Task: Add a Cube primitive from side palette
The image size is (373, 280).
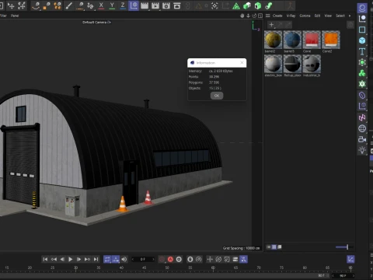Action: (x=362, y=40)
